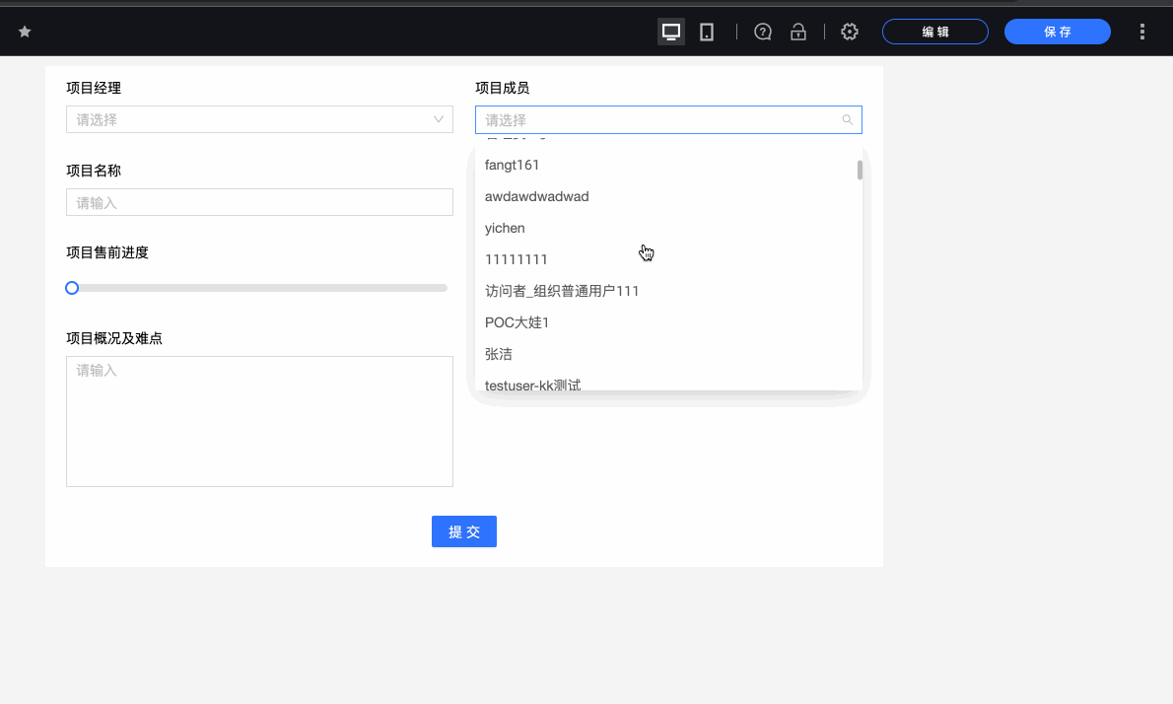Screen dimensions: 1173x704
Task: Select 访问者_组织普通用户111 option
Action: click(668, 290)
